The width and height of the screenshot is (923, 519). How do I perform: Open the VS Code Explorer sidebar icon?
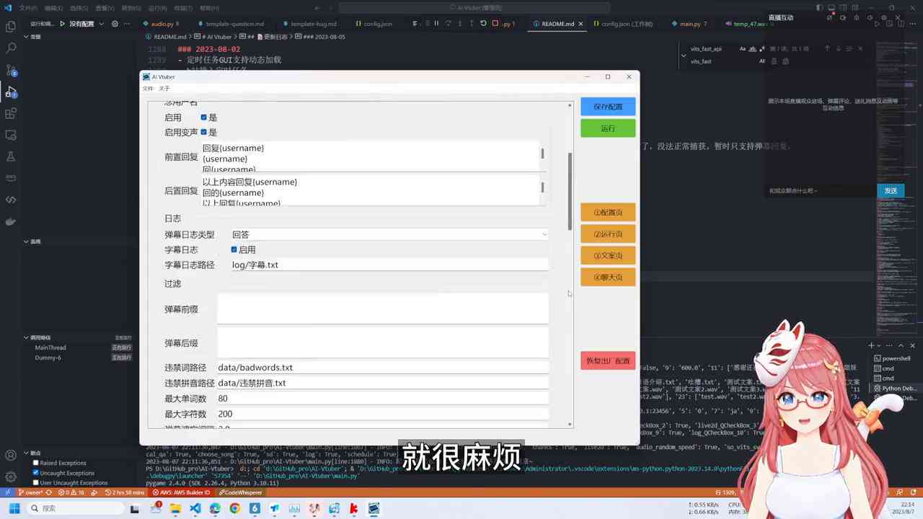click(11, 27)
